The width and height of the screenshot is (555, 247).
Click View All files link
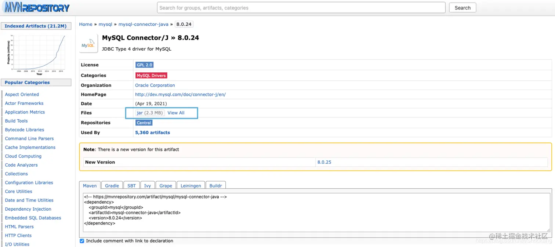click(176, 113)
